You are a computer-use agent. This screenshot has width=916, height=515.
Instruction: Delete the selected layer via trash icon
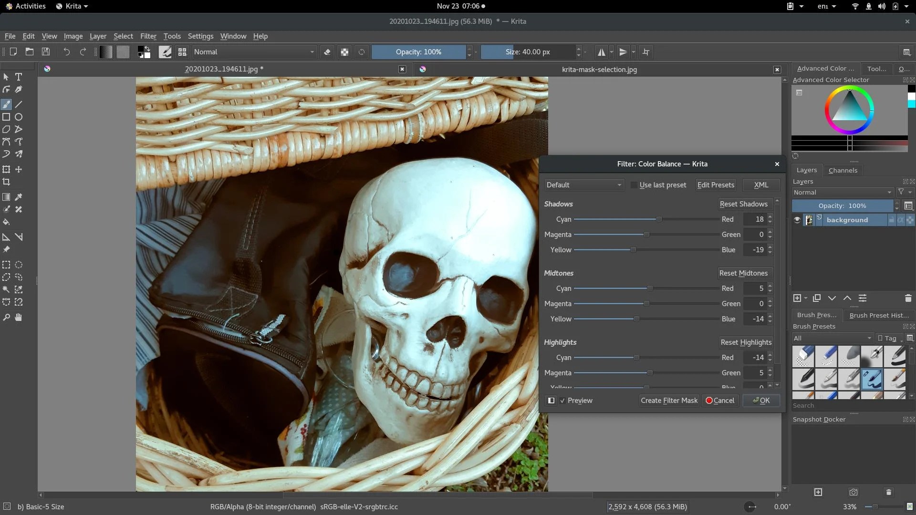point(908,298)
